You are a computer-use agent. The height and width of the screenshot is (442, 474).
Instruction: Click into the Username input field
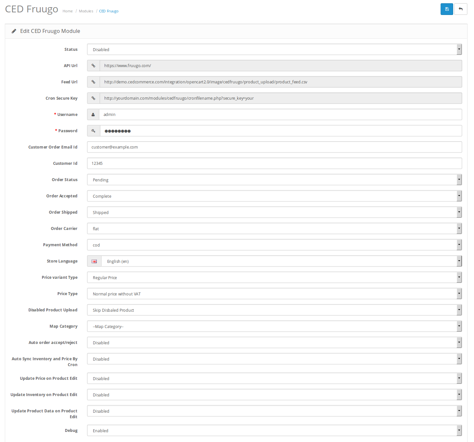point(280,114)
